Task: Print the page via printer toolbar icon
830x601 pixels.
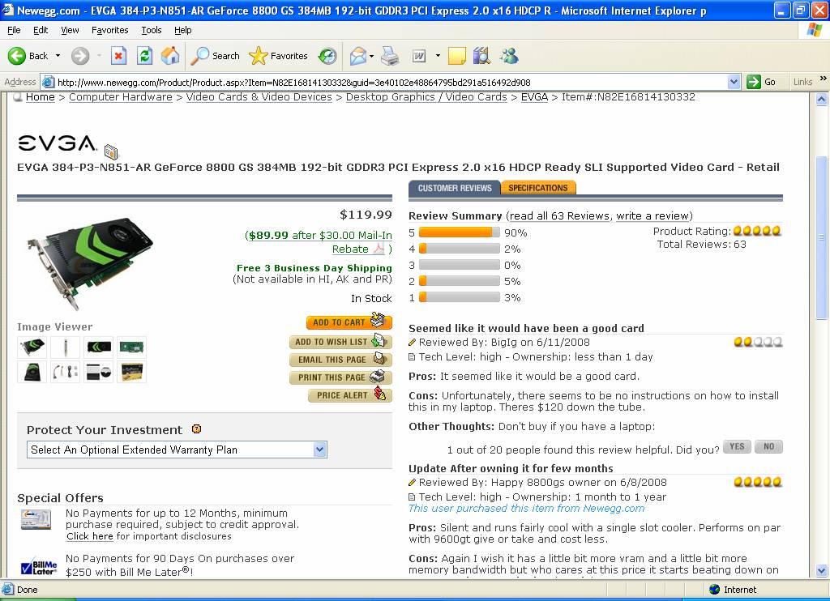Action: tap(390, 56)
